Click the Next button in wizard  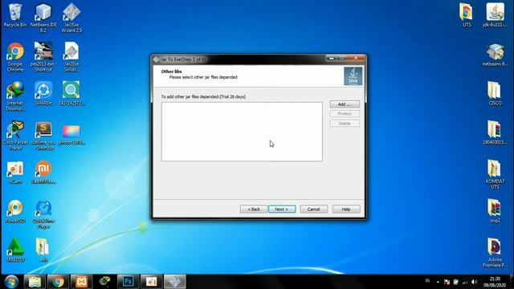click(x=282, y=209)
